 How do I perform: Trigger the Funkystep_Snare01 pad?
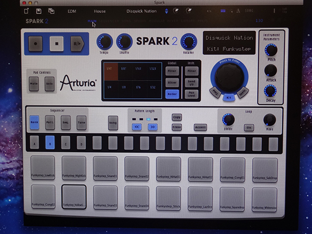pyautogui.click(x=105, y=168)
